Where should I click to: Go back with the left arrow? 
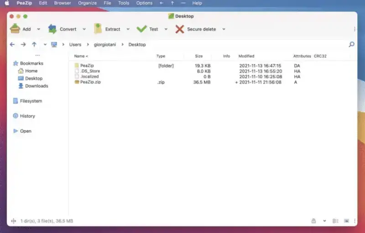coord(12,44)
